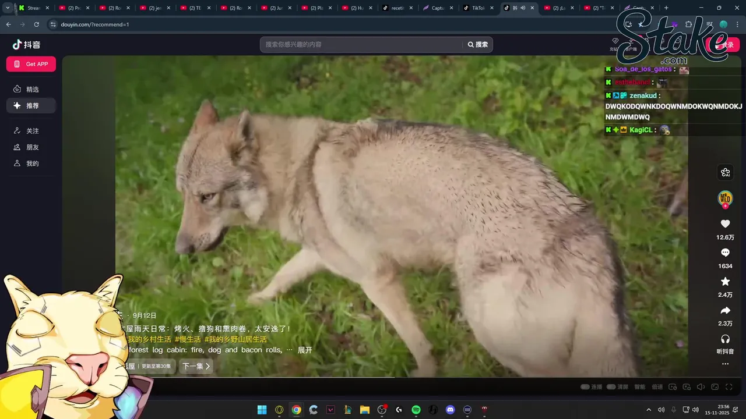Go back with the browser back arrow

(x=8, y=24)
